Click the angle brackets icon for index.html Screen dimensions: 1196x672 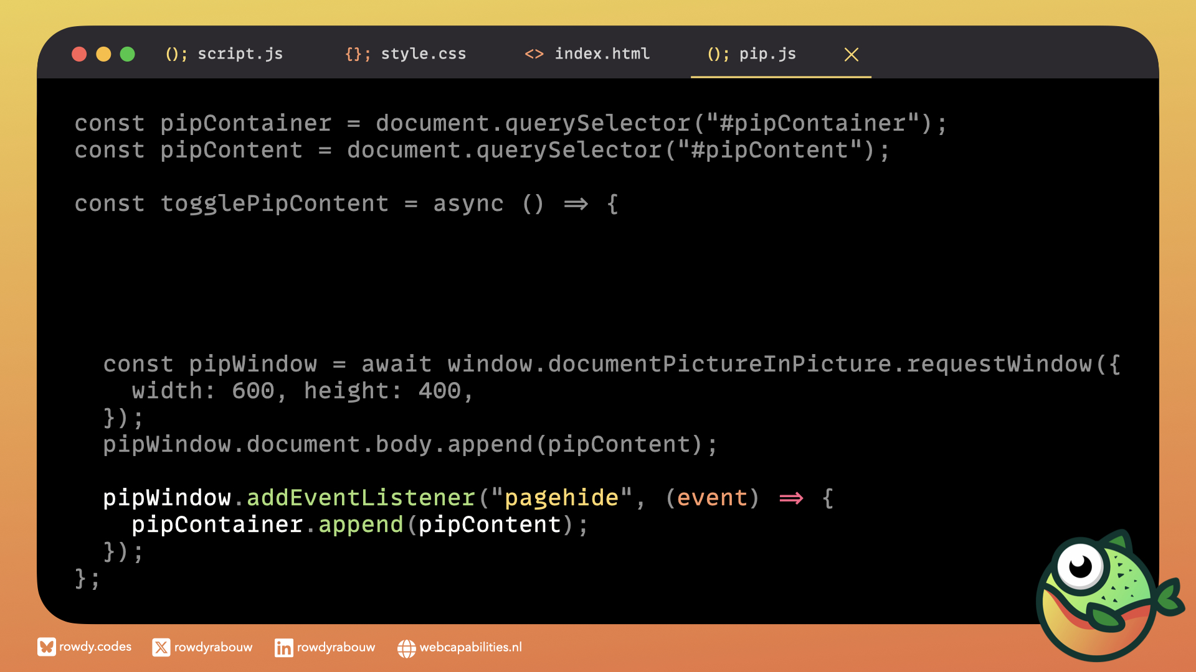[534, 54]
